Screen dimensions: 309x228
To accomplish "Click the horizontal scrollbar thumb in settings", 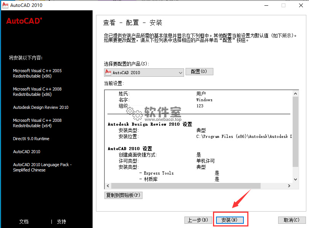I will (186, 186).
